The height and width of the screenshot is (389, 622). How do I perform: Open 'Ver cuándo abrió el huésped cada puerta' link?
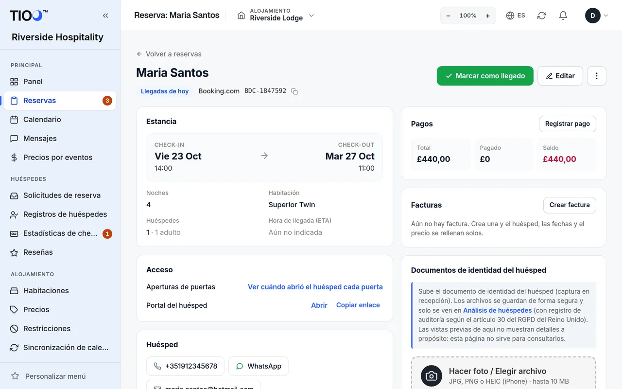[315, 287]
